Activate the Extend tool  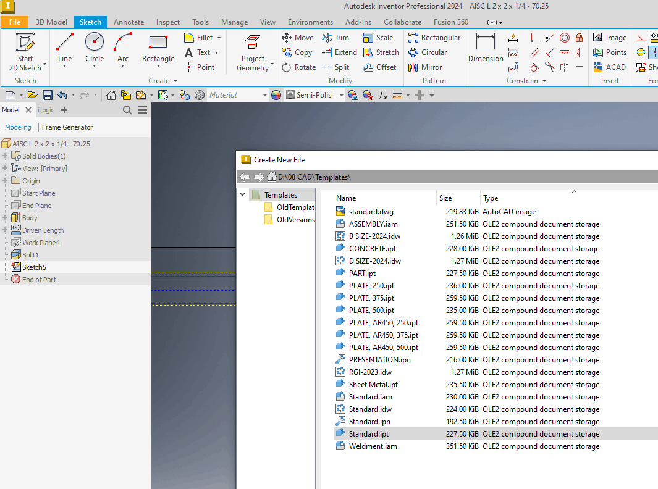pos(339,52)
